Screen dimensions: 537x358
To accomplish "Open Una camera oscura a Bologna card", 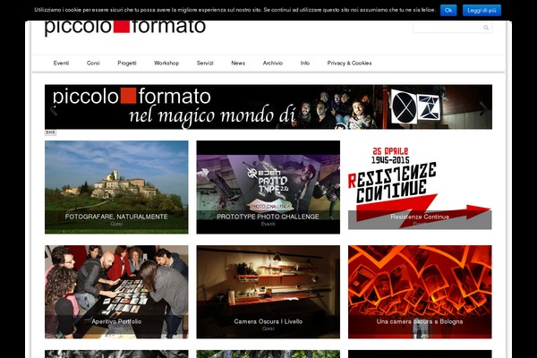I will point(420,292).
